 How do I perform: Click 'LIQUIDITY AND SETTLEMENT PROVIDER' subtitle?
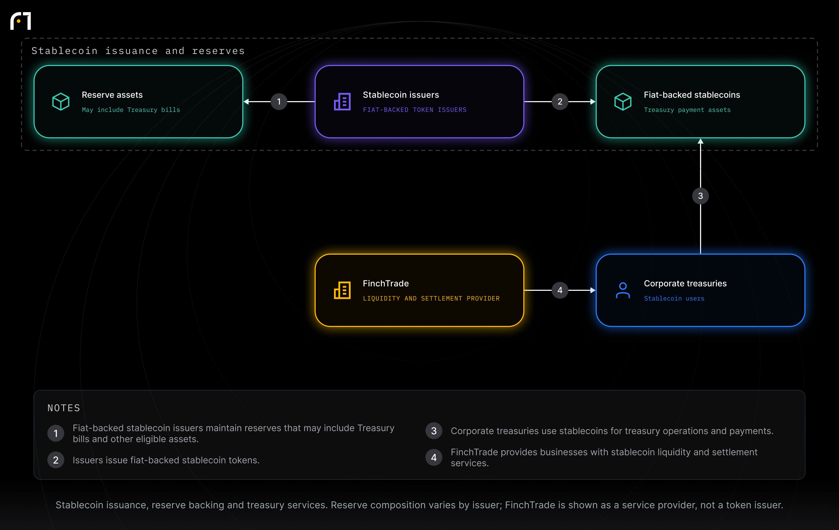431,298
